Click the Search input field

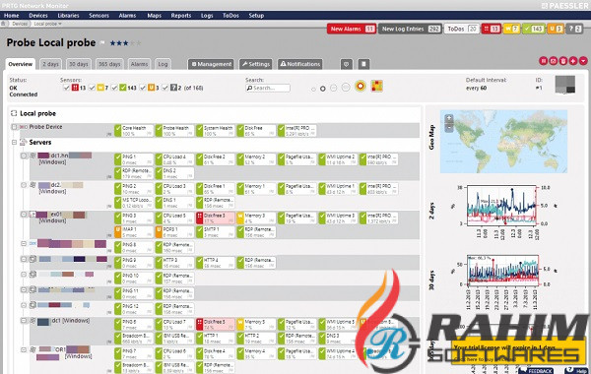tap(268, 88)
